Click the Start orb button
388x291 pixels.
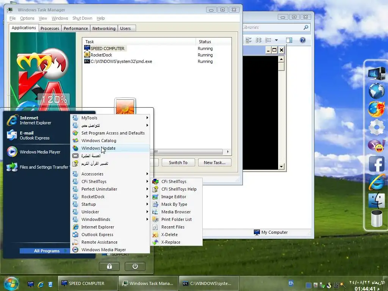[x=11, y=283]
